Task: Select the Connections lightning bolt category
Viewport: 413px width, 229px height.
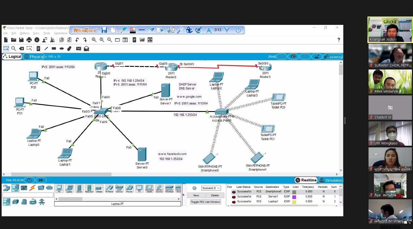Action: (x=32, y=188)
